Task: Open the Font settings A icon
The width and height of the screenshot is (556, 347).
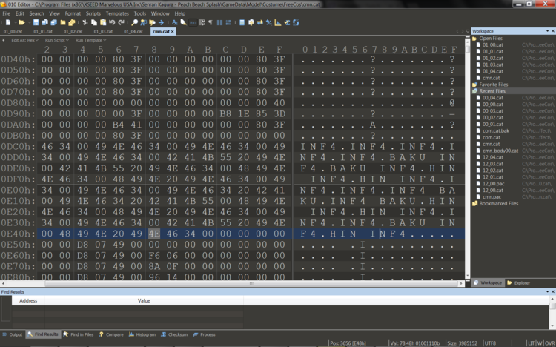Action: (175, 22)
